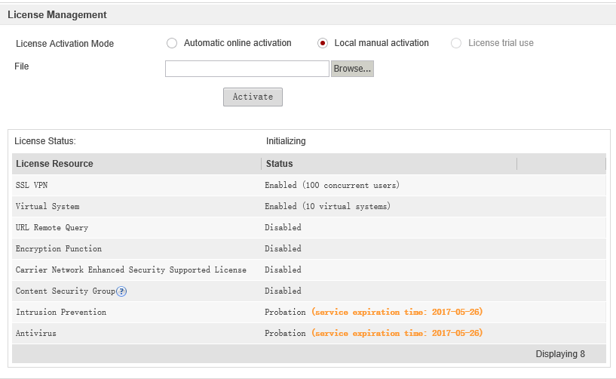Click the URL Remote Query row
616x379 pixels.
(52, 227)
